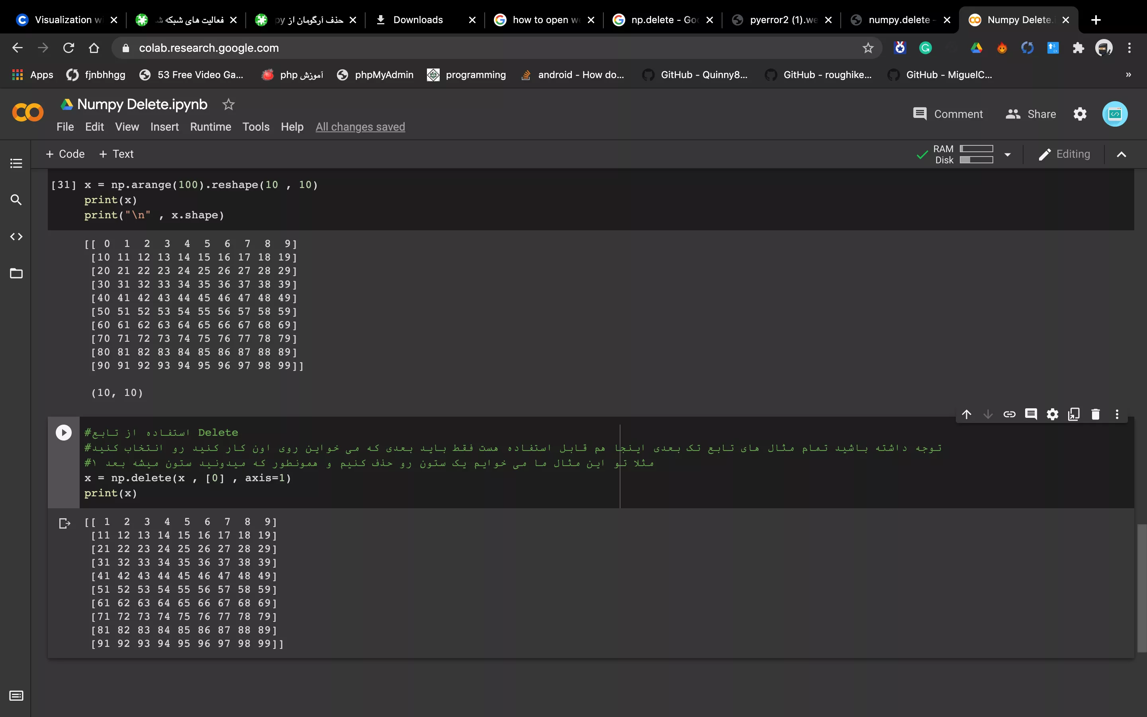
Task: Open the GitHub - Quinny8 bookmark
Action: click(695, 75)
